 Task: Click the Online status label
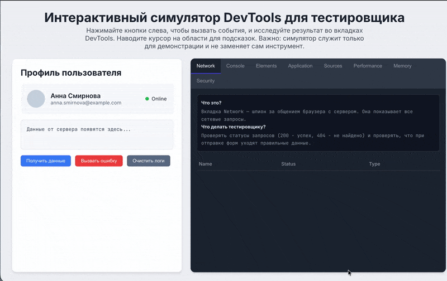[x=159, y=99]
